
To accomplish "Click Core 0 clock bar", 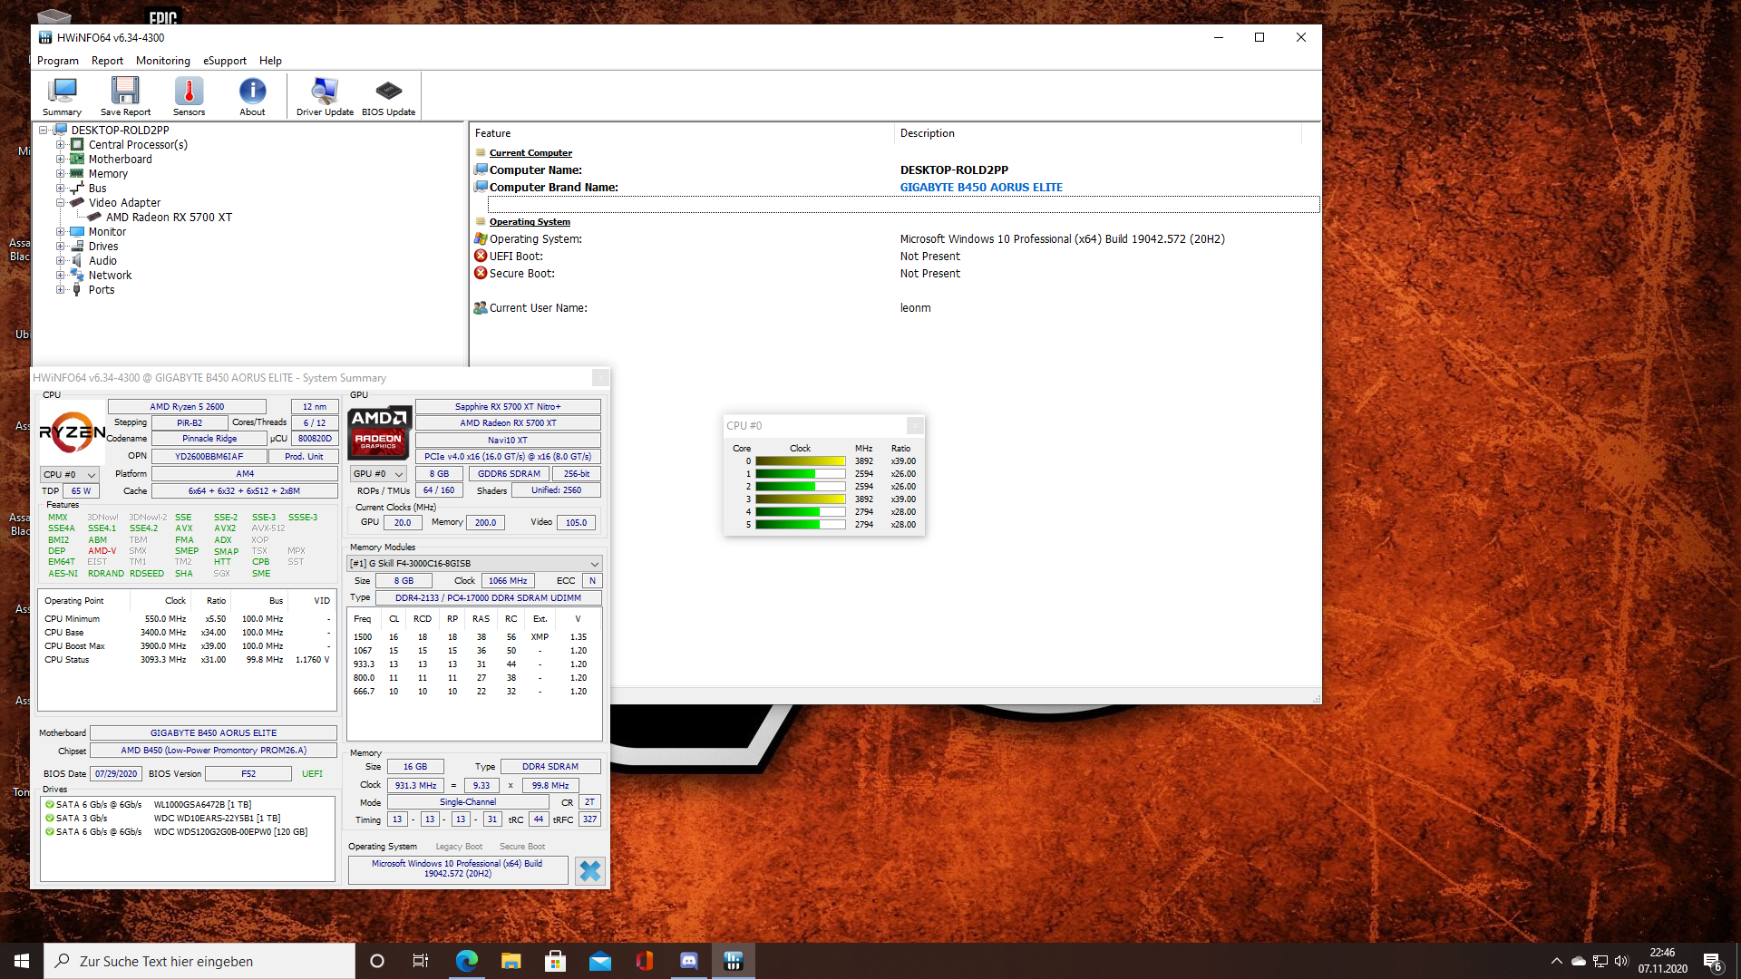I will coord(800,461).
